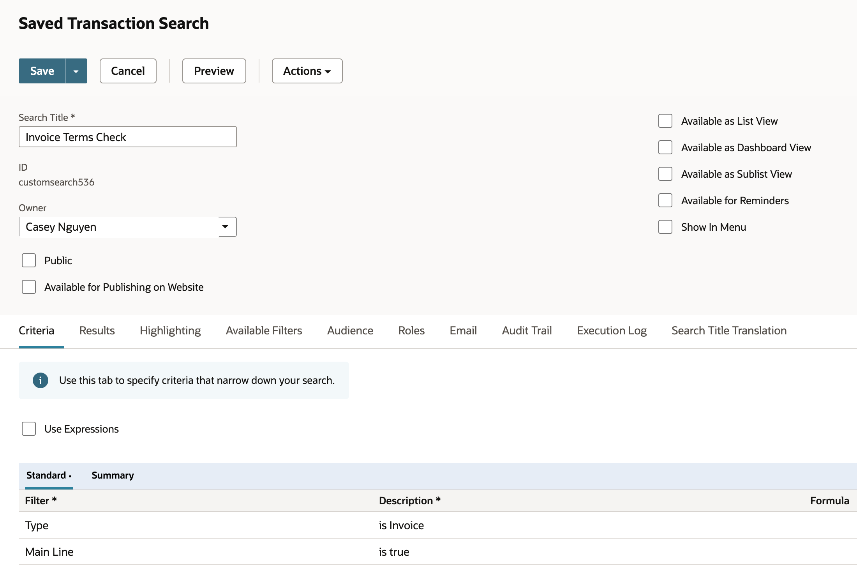Click the info icon in the criteria hint
This screenshot has width=857, height=569.
(x=41, y=380)
